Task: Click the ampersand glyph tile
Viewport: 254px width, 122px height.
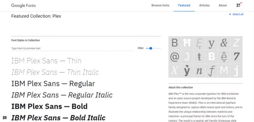Action: pyautogui.click(x=224, y=43)
